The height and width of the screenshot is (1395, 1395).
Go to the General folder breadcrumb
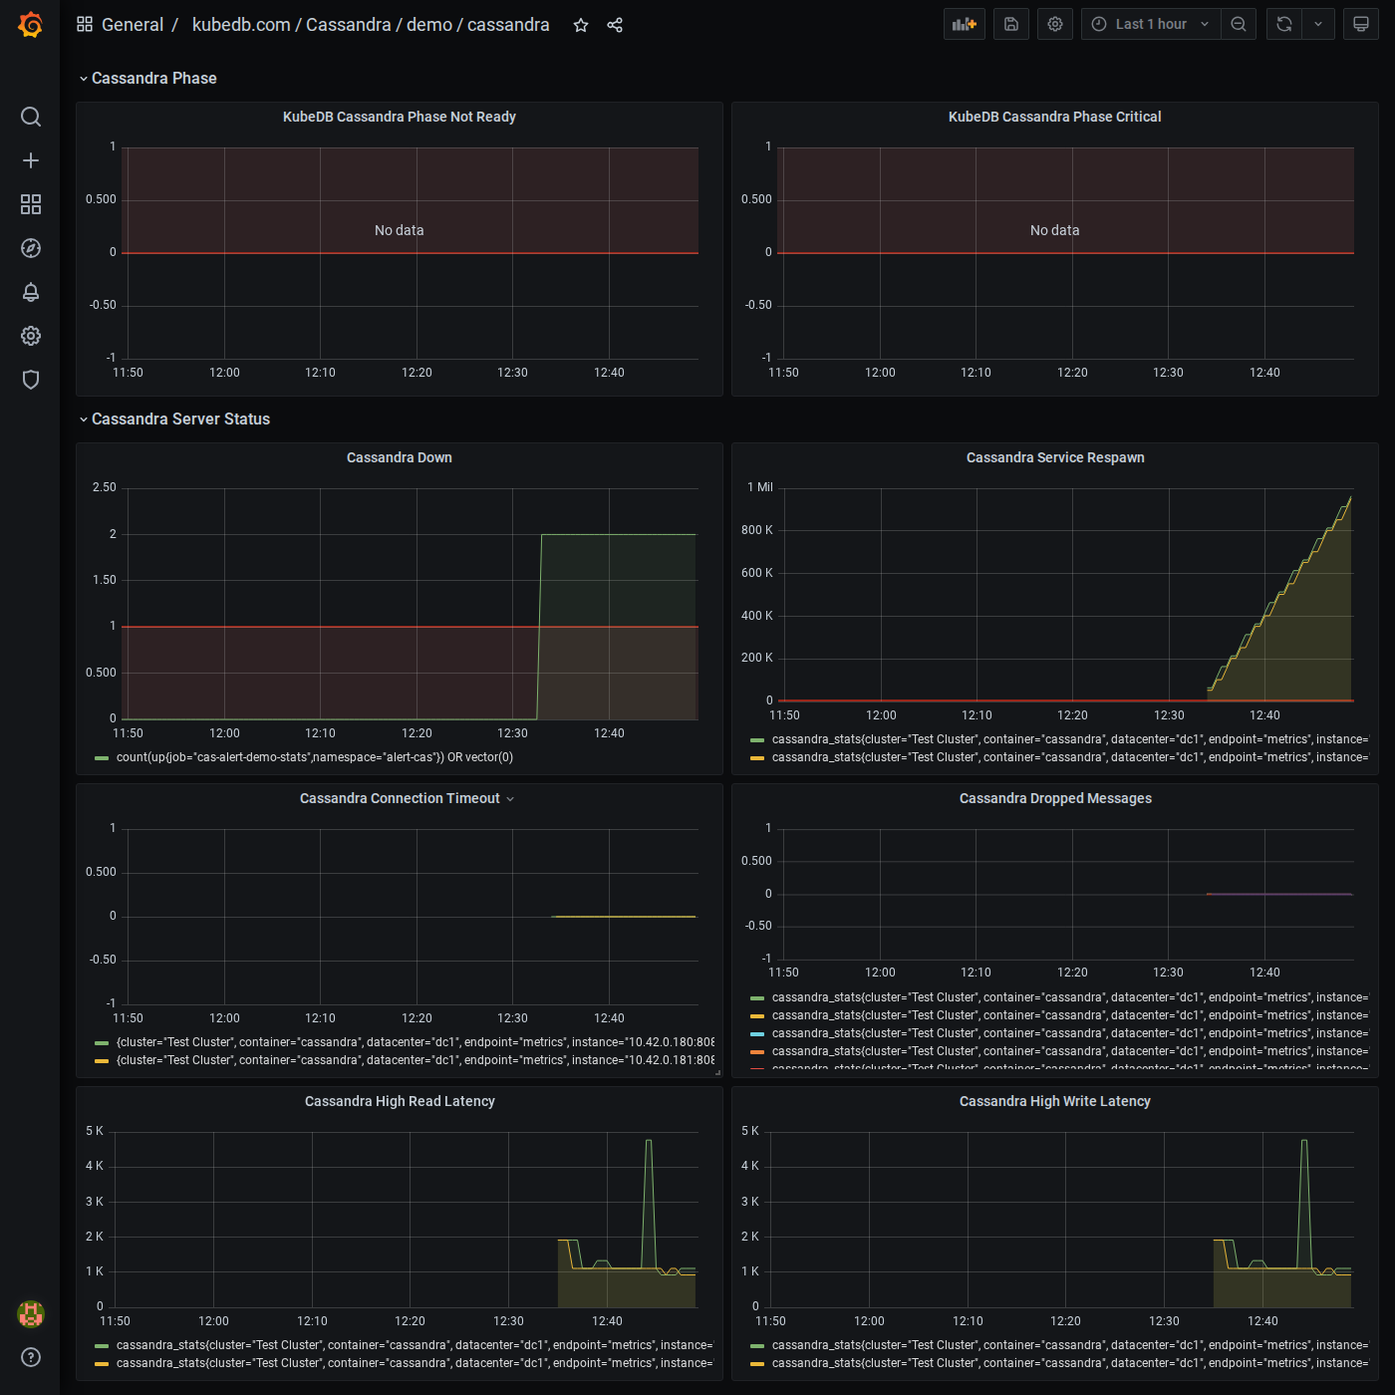pyautogui.click(x=133, y=25)
